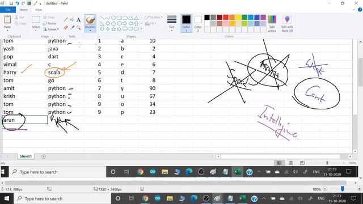
Task: Choose the Triangle shape
Action: pyautogui.click(x=136, y=18)
